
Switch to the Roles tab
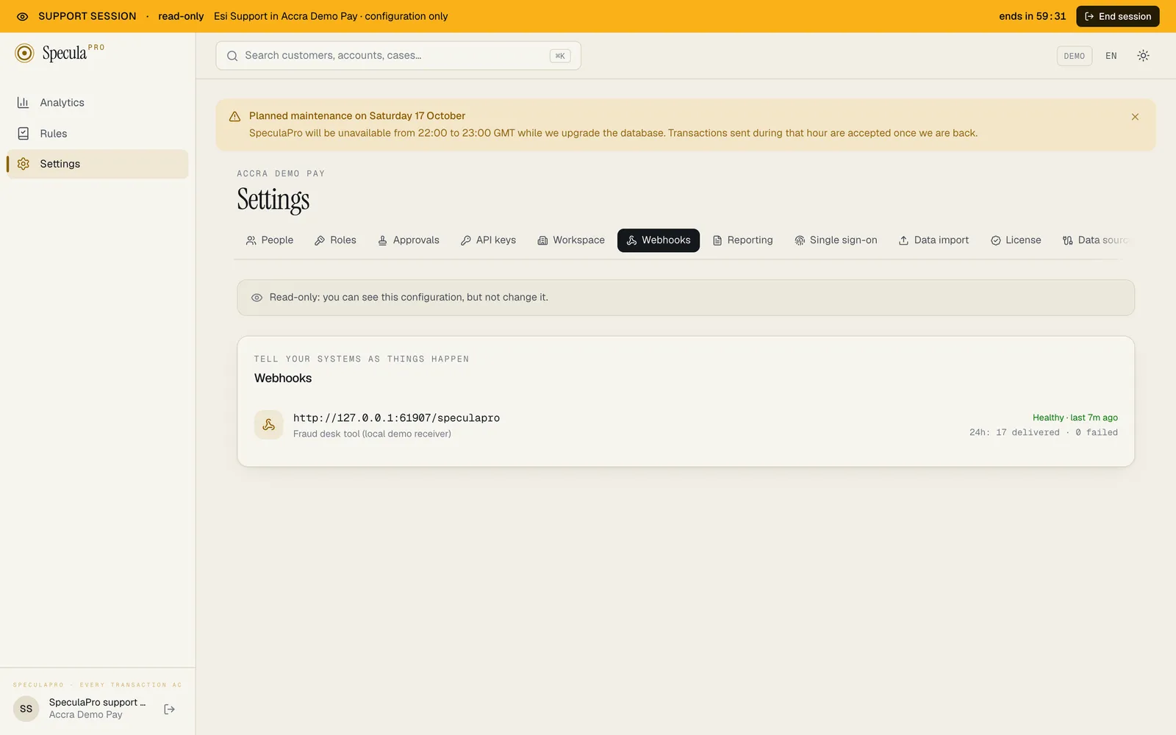pos(335,240)
